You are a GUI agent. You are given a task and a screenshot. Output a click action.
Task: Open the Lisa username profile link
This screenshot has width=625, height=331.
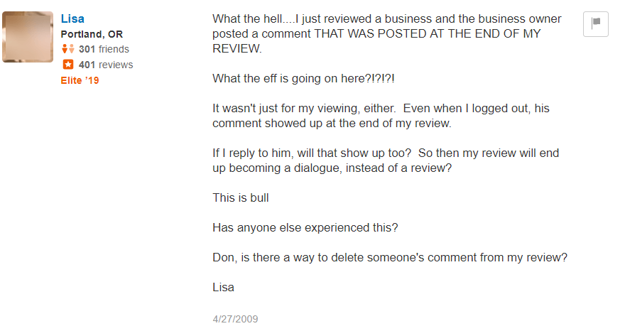pyautogui.click(x=72, y=18)
